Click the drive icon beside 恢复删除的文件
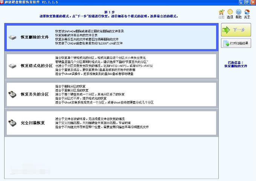This screenshot has width=256, height=181. pyautogui.click(x=12, y=37)
